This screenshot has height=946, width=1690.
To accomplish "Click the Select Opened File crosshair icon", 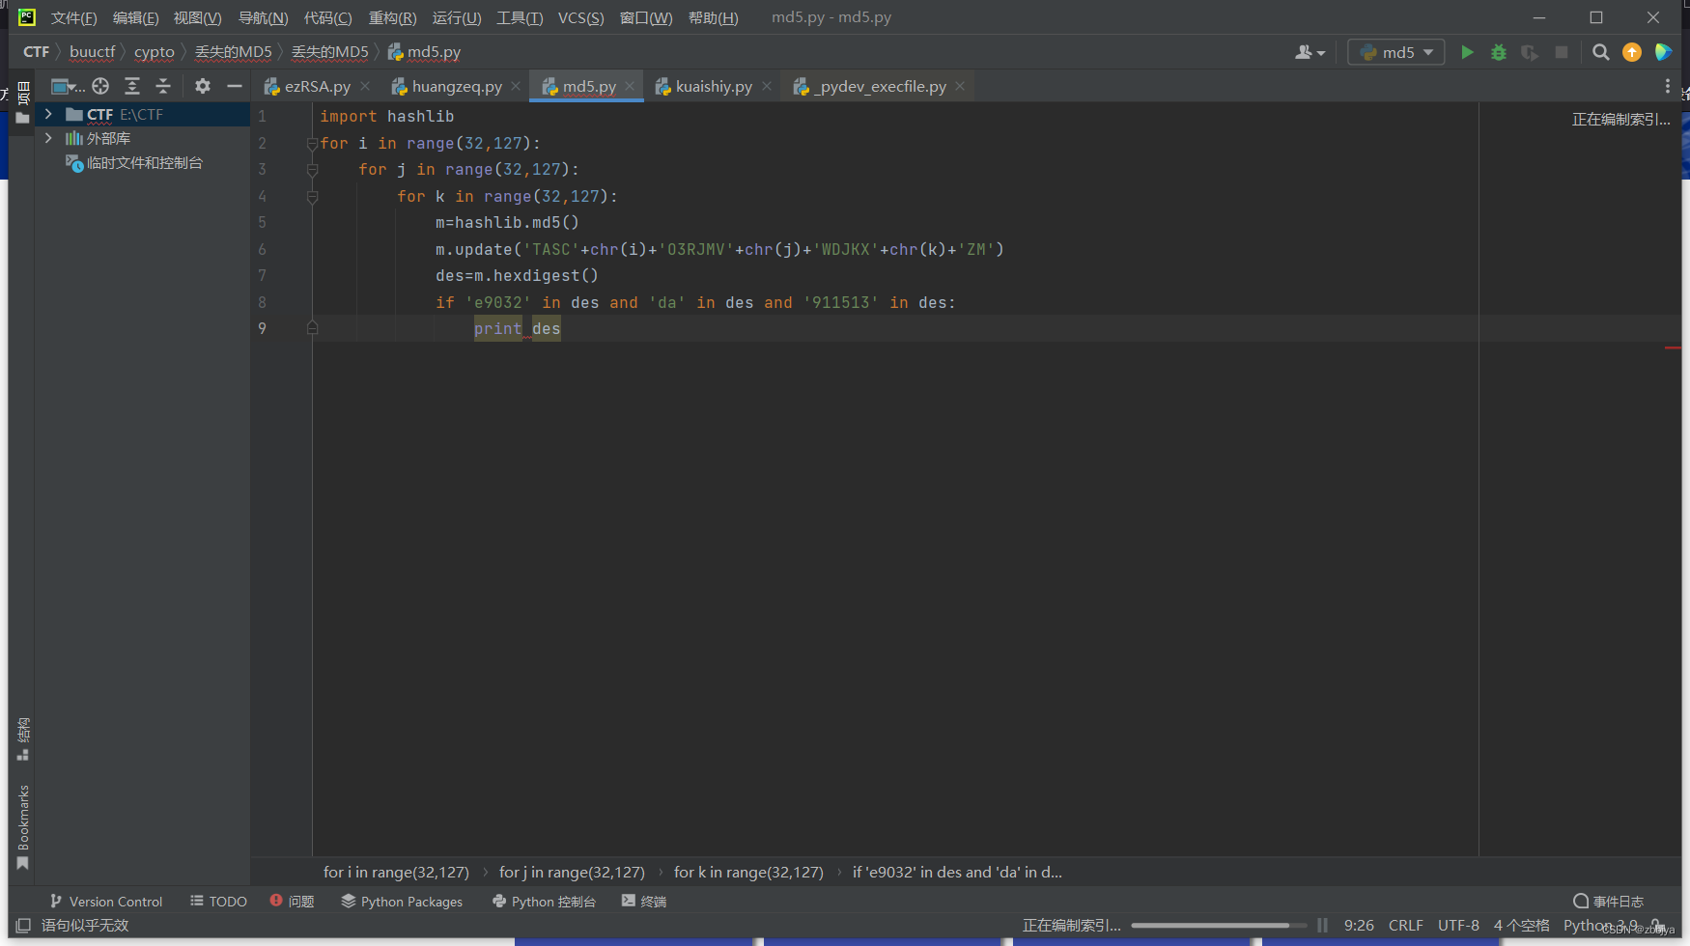I will 100,86.
